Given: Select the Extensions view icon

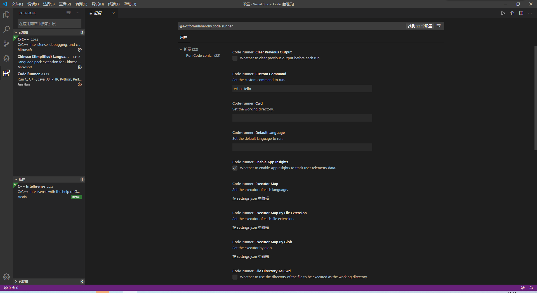Looking at the screenshot, I should [6, 73].
